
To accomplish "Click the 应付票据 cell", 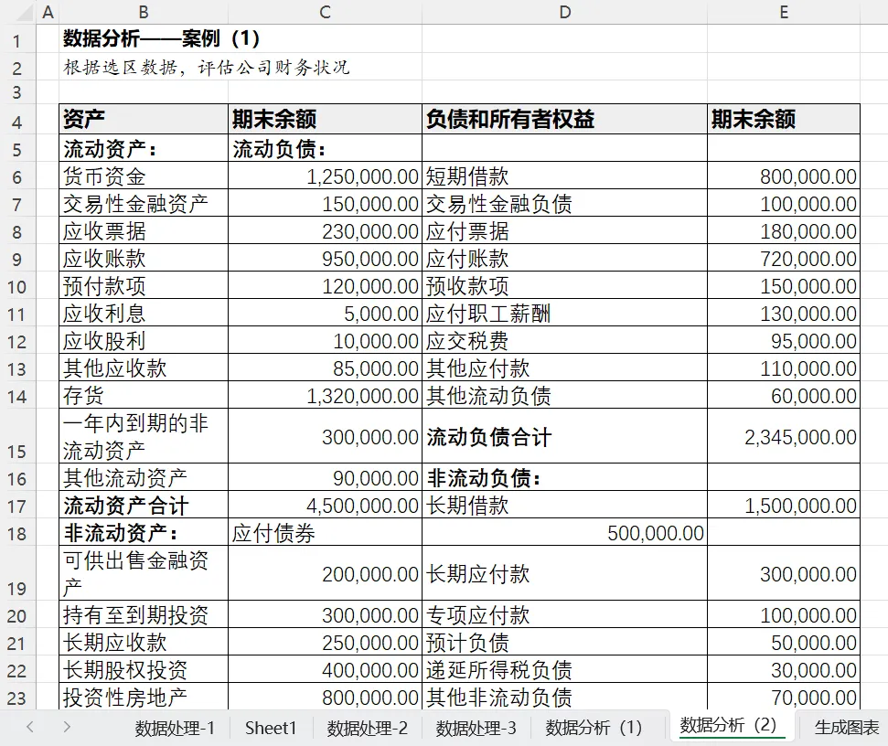I will pos(564,231).
